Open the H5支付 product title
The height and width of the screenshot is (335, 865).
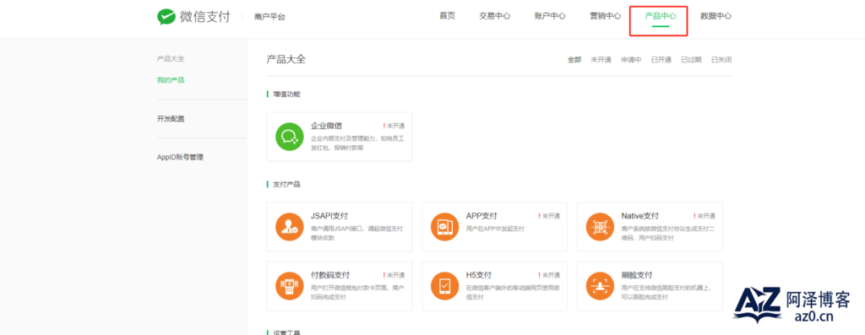pos(479,275)
